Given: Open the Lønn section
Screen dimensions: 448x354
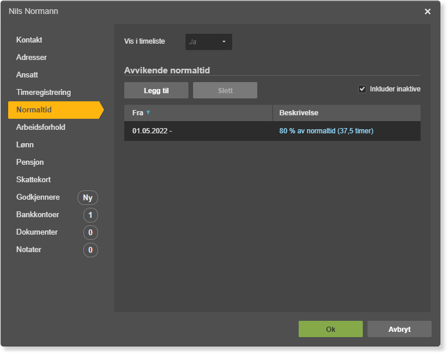Looking at the screenshot, I should tap(25, 144).
